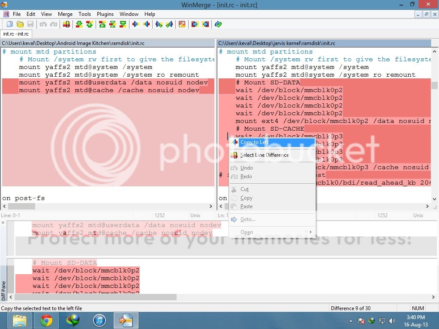The image size is (439, 329).
Task: Click right pane vertical scrollbar thumb
Action: tap(434, 85)
